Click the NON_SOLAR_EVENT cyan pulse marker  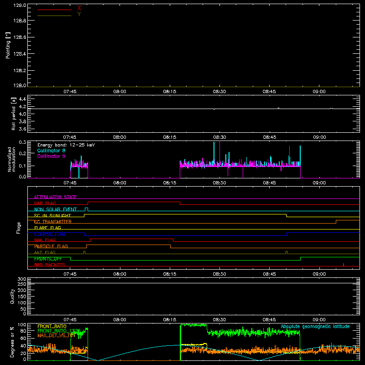(x=87, y=209)
